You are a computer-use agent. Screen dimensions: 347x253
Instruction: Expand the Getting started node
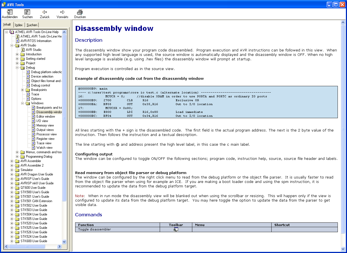click(17, 59)
